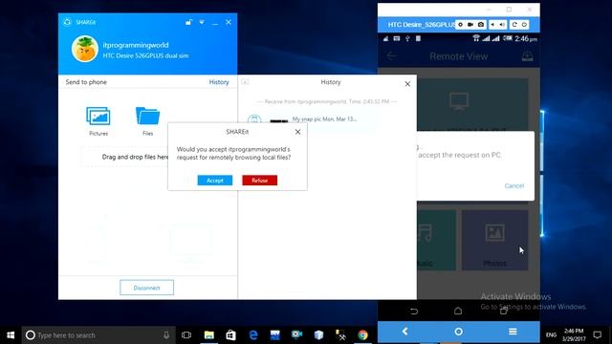Take a screenshot with the camera icon
The image size is (612, 344).
(481, 25)
